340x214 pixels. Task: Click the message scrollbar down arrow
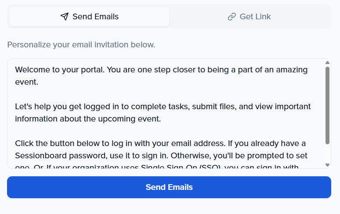[x=327, y=164]
